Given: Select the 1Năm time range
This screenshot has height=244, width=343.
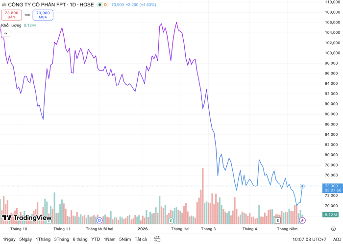Looking at the screenshot, I should [110, 239].
